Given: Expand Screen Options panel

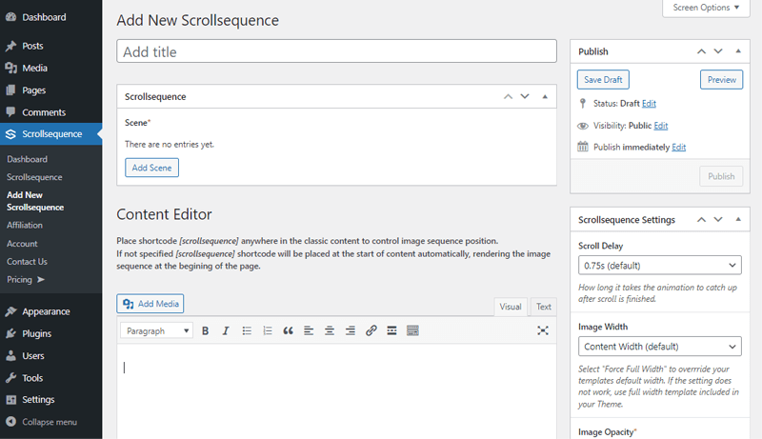Looking at the screenshot, I should (x=706, y=8).
